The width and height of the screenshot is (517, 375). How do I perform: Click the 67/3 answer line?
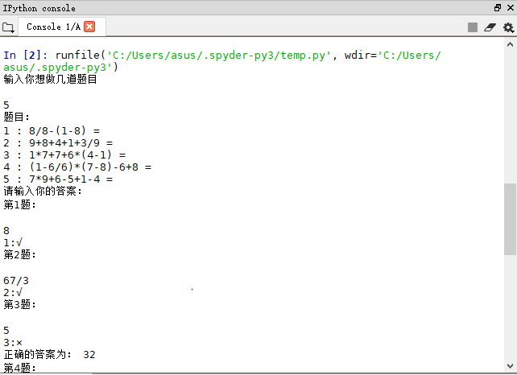16,280
